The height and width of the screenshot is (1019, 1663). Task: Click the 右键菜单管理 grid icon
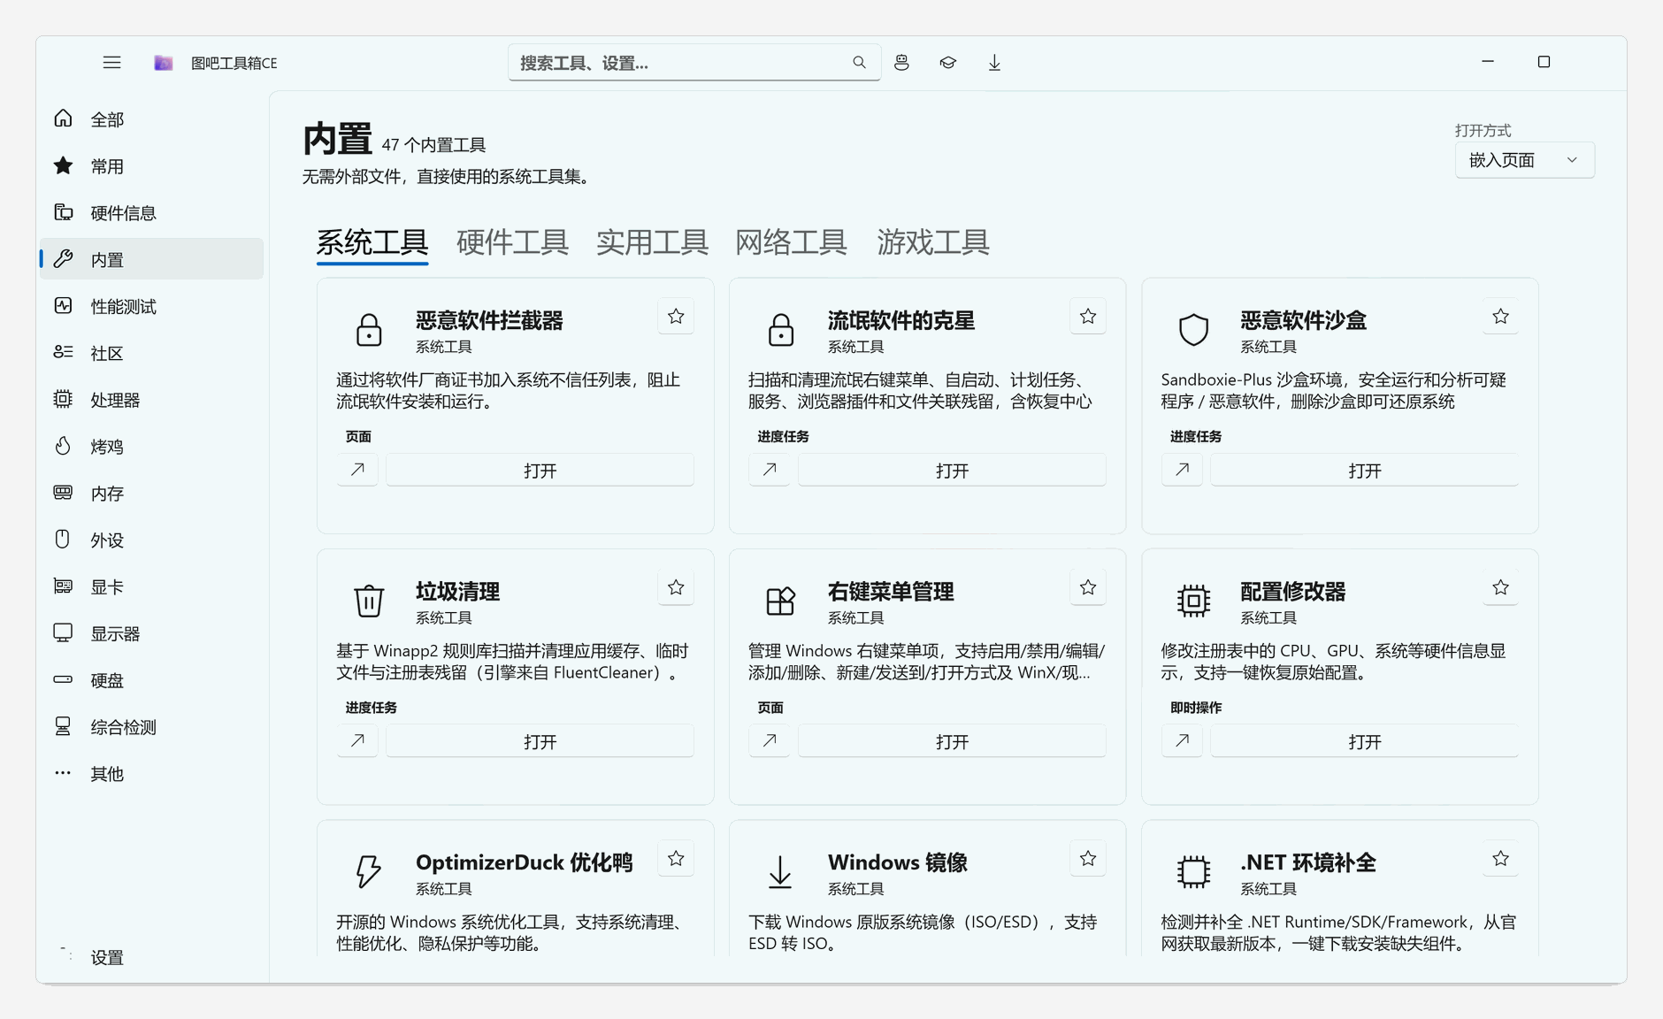tap(781, 601)
